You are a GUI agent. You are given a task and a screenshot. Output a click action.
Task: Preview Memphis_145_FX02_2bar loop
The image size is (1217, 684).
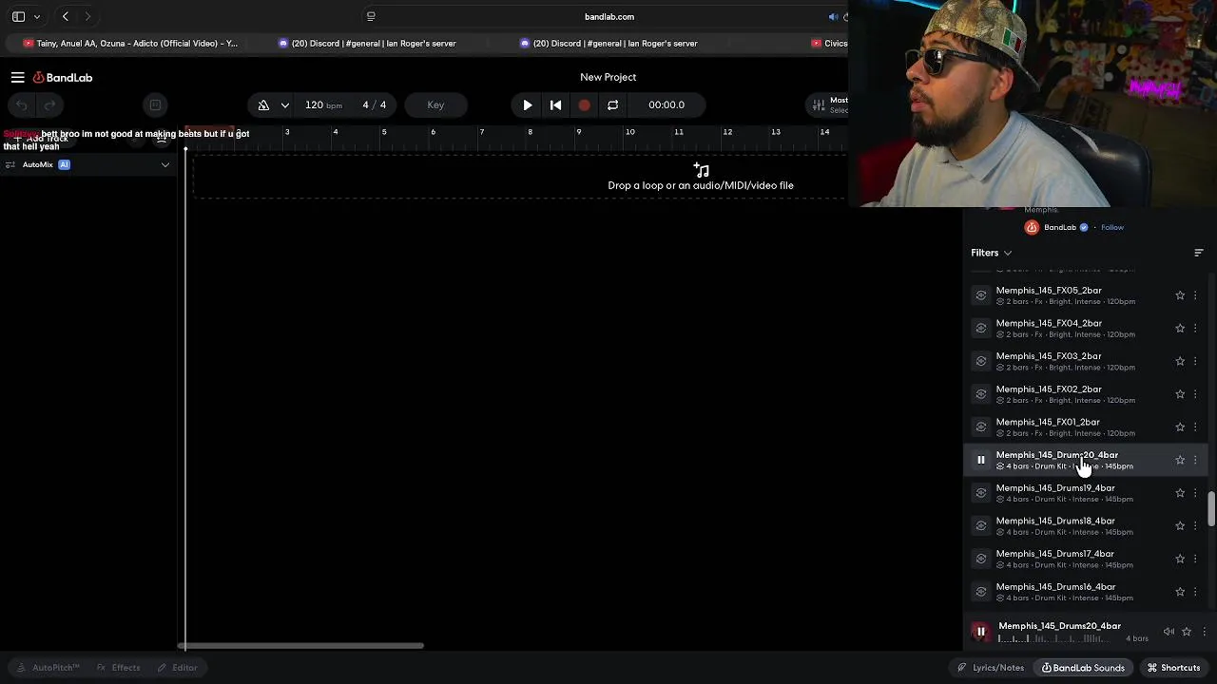[981, 394]
